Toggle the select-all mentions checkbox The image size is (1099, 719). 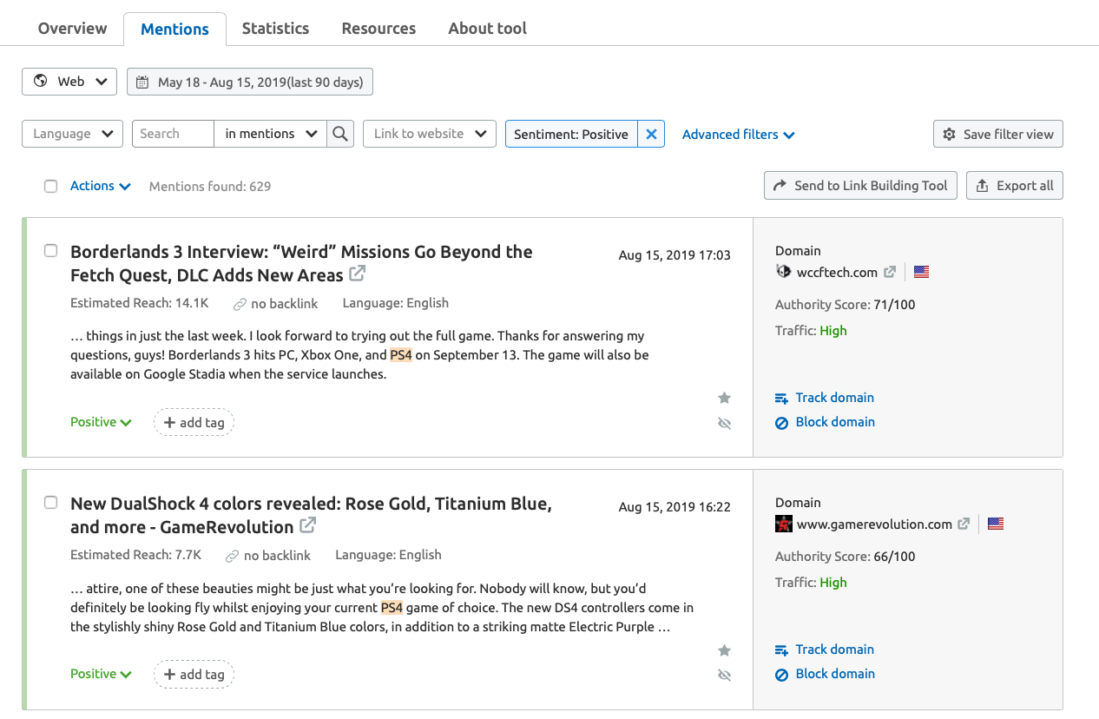click(x=50, y=186)
